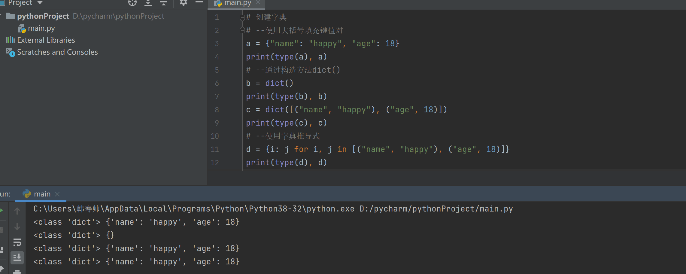Image resolution: width=686 pixels, height=274 pixels.
Task: Click the down arrow in Run console
Action: (x=17, y=227)
